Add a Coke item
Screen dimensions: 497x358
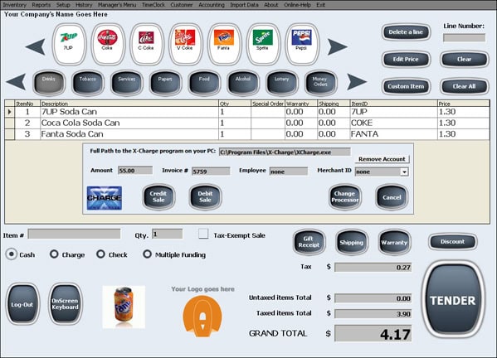[108, 44]
